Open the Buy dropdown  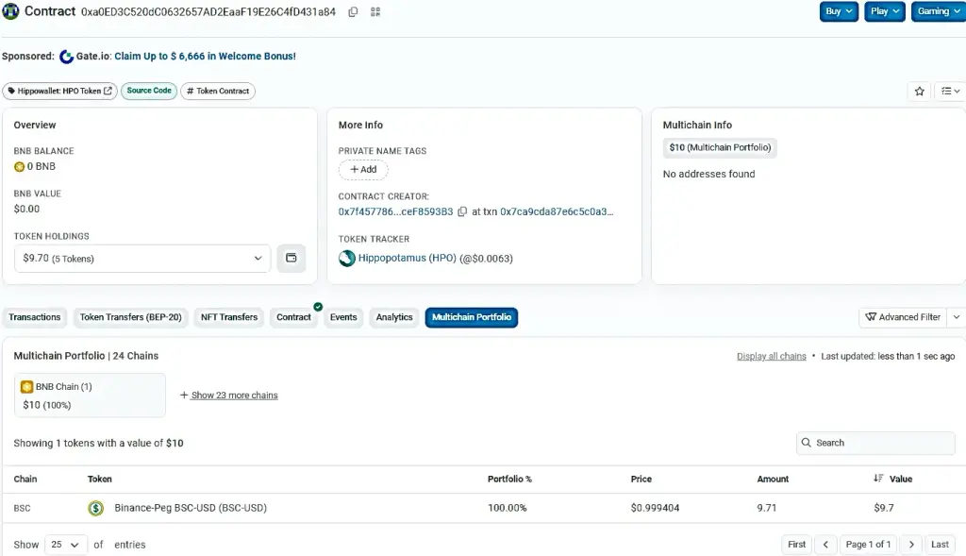coord(839,11)
